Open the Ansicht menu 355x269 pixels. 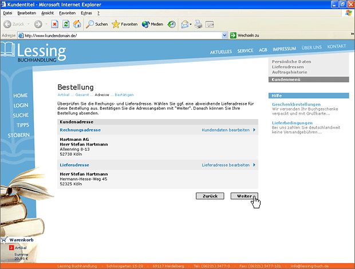click(x=48, y=13)
